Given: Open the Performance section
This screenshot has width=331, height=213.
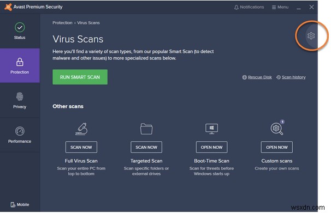Looking at the screenshot, I should click(20, 135).
